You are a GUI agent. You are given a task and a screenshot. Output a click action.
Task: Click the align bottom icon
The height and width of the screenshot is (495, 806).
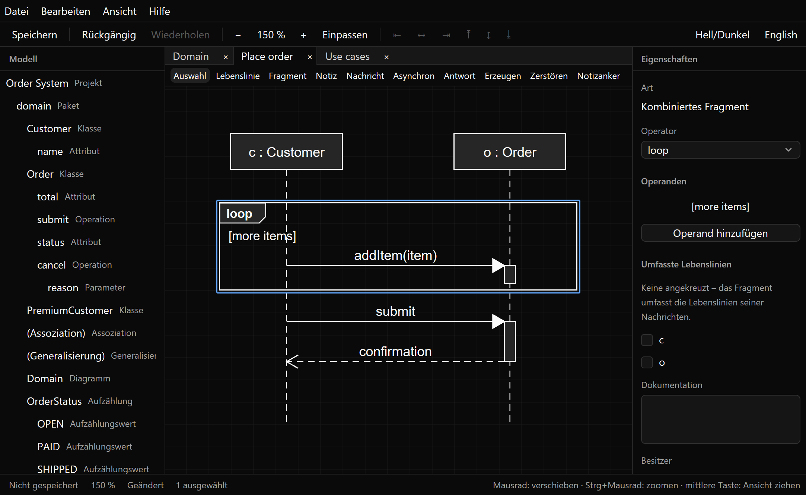tap(509, 35)
